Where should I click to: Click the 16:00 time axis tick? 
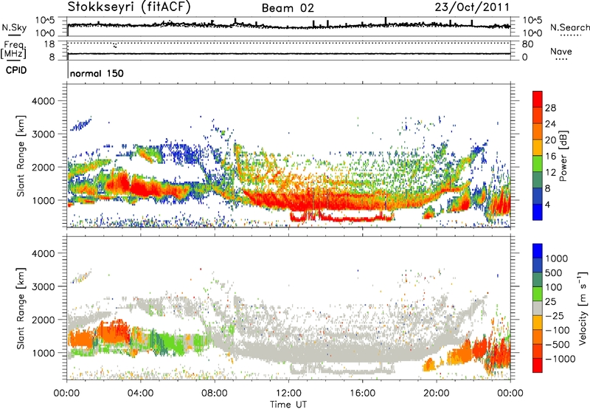pyautogui.click(x=362, y=393)
